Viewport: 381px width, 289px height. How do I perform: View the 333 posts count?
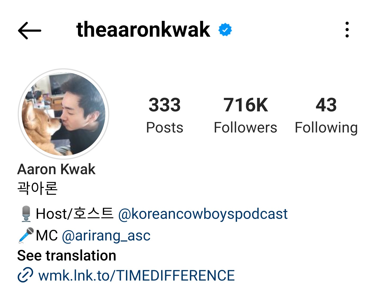pos(165,115)
